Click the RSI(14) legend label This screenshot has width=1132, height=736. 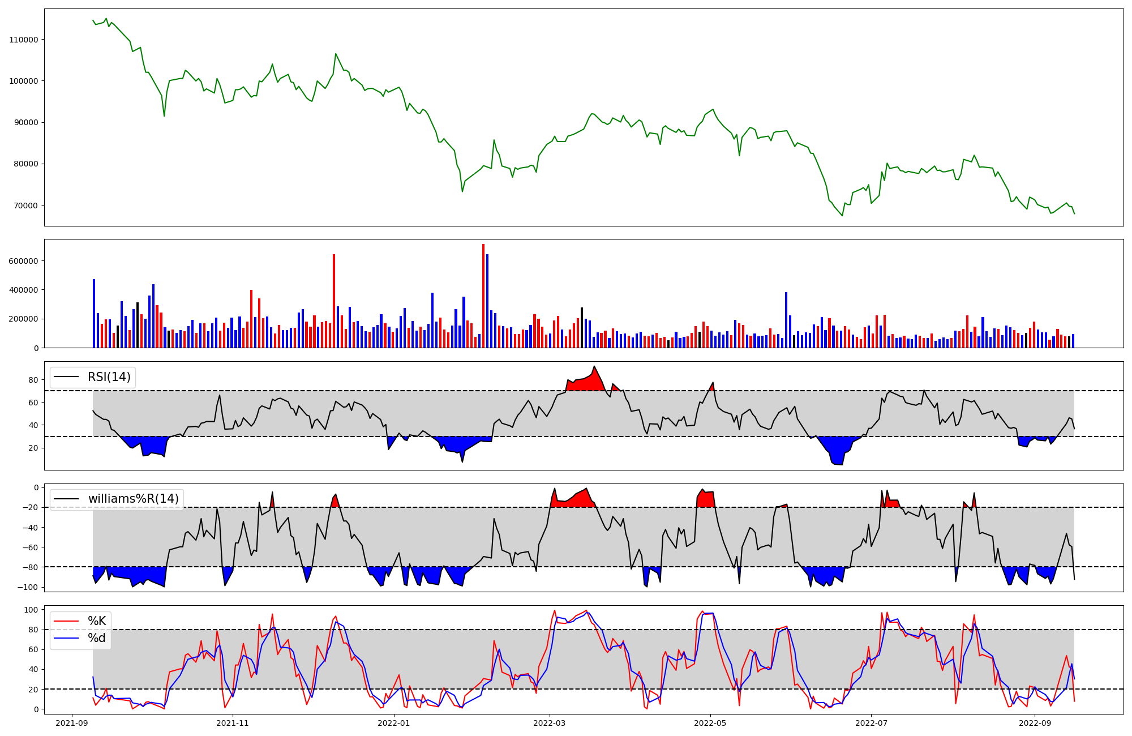(x=109, y=377)
